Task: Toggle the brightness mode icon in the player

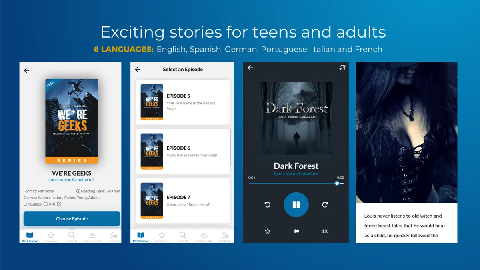Action: pos(296,231)
